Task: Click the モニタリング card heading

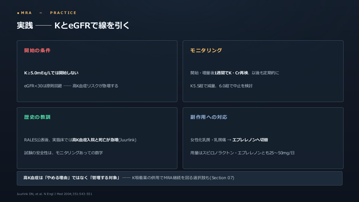Action: click(206, 50)
